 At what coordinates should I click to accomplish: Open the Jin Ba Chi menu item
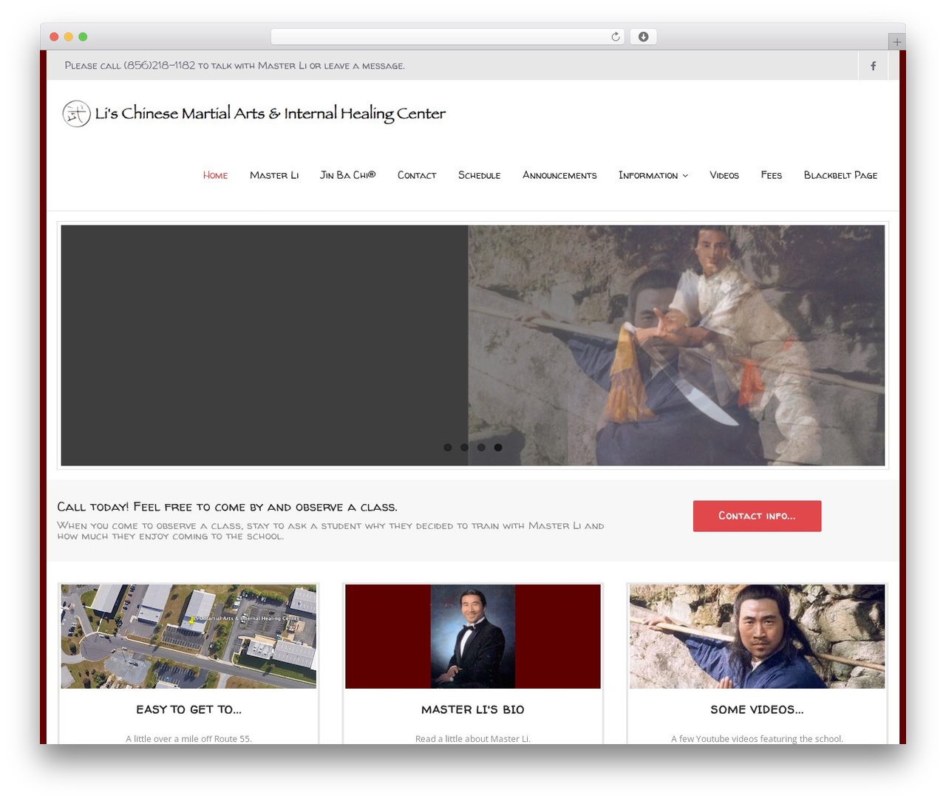347,175
